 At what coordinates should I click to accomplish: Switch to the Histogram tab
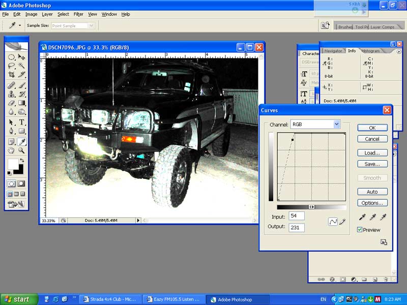(370, 51)
